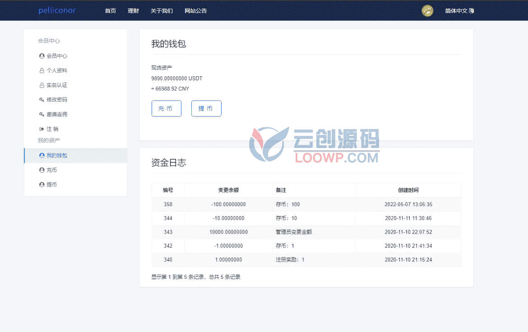Open the 首页 nav item
Screen dimensions: 528x332
111,11
